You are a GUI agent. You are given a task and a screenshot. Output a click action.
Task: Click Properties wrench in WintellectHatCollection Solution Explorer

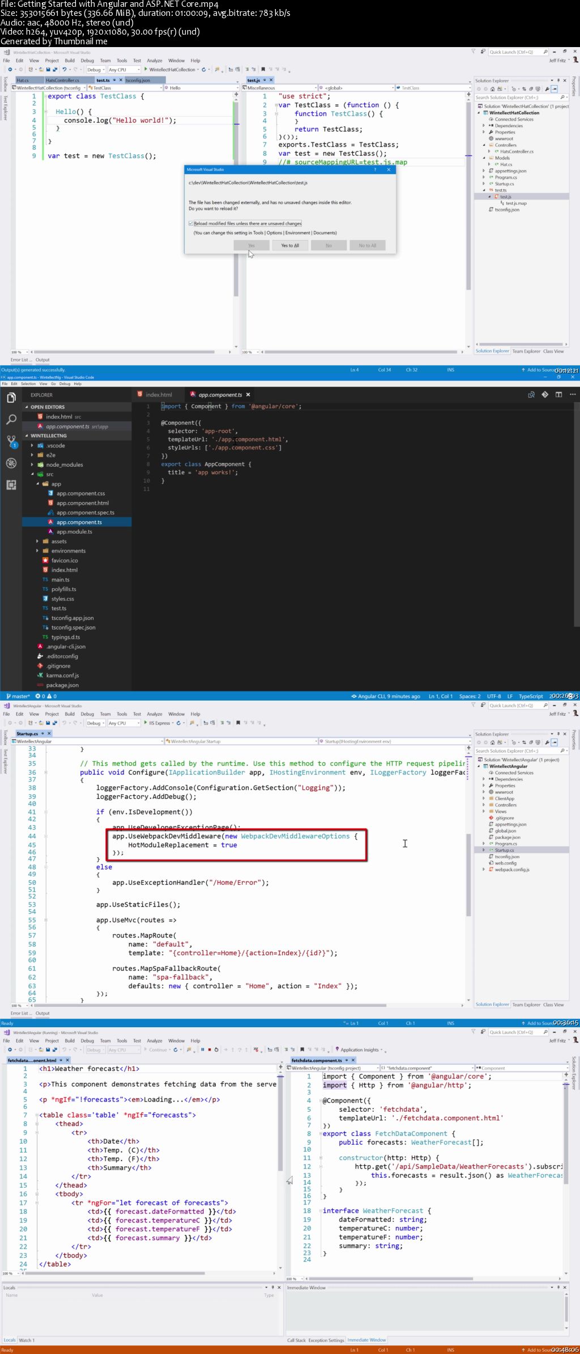click(547, 89)
